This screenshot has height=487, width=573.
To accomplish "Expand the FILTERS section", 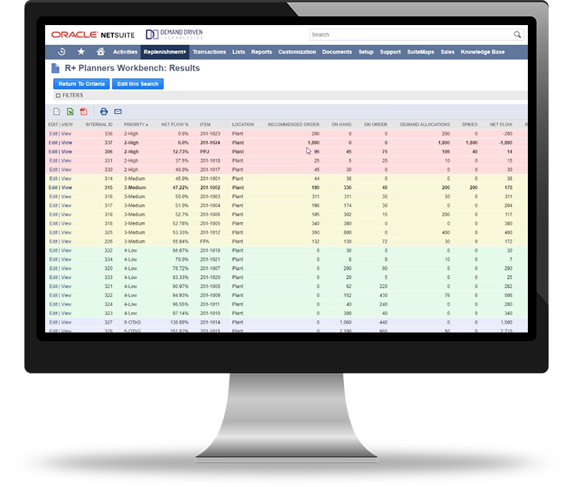I will coord(69,95).
